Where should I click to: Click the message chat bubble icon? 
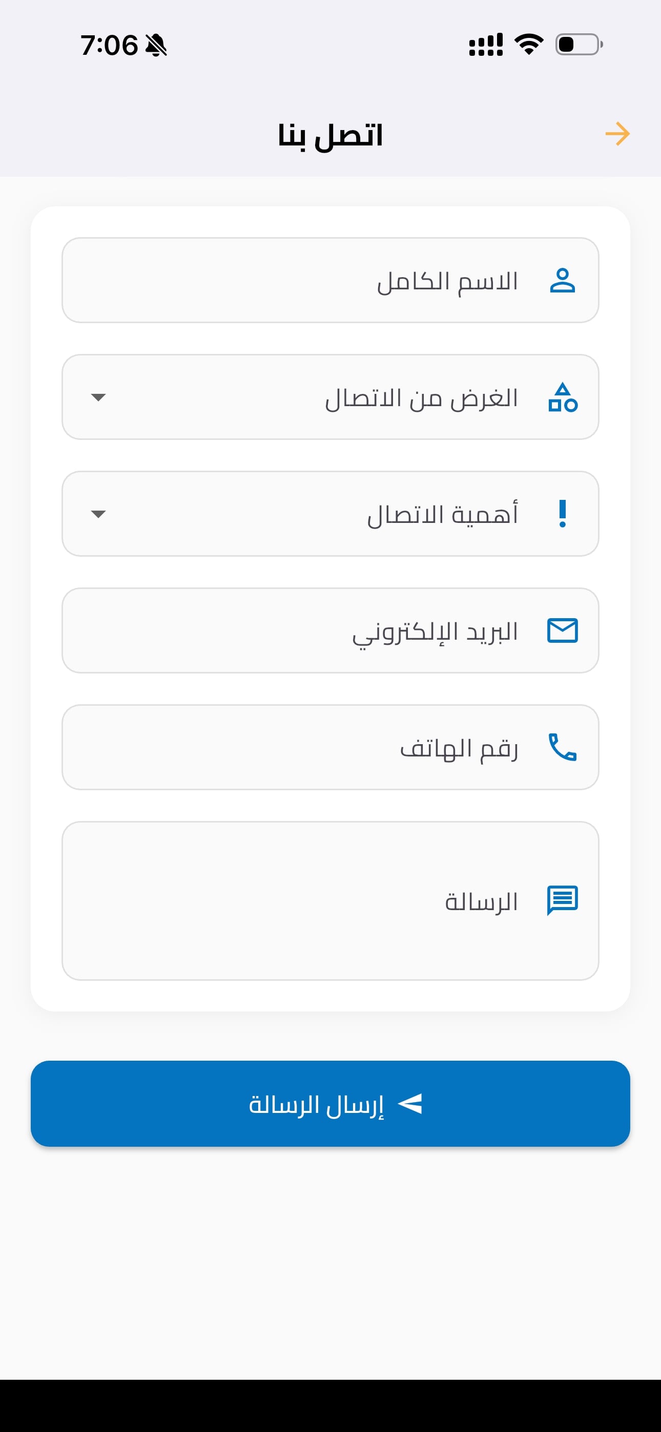click(x=563, y=900)
